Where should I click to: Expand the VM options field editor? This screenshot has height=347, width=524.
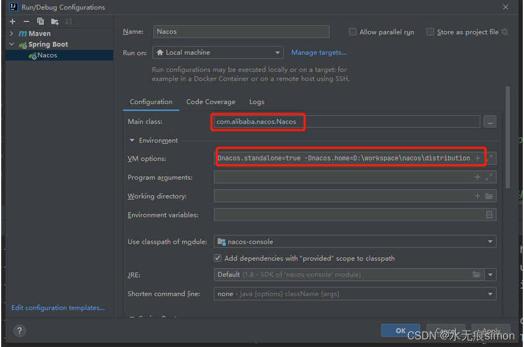[x=489, y=158]
